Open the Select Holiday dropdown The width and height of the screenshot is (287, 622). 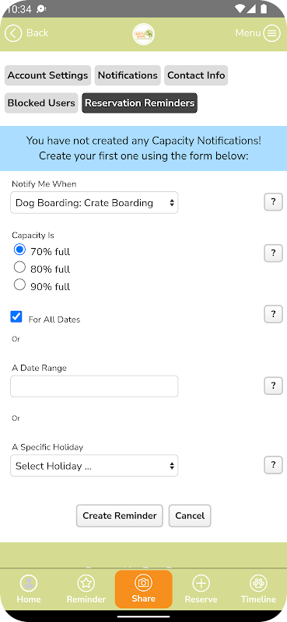pos(94,466)
